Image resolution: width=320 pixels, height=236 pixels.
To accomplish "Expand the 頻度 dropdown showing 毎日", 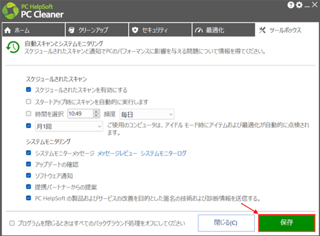I will click(x=147, y=114).
